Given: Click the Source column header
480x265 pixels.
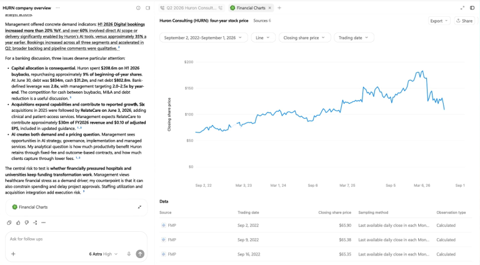Looking at the screenshot, I should [165, 212].
